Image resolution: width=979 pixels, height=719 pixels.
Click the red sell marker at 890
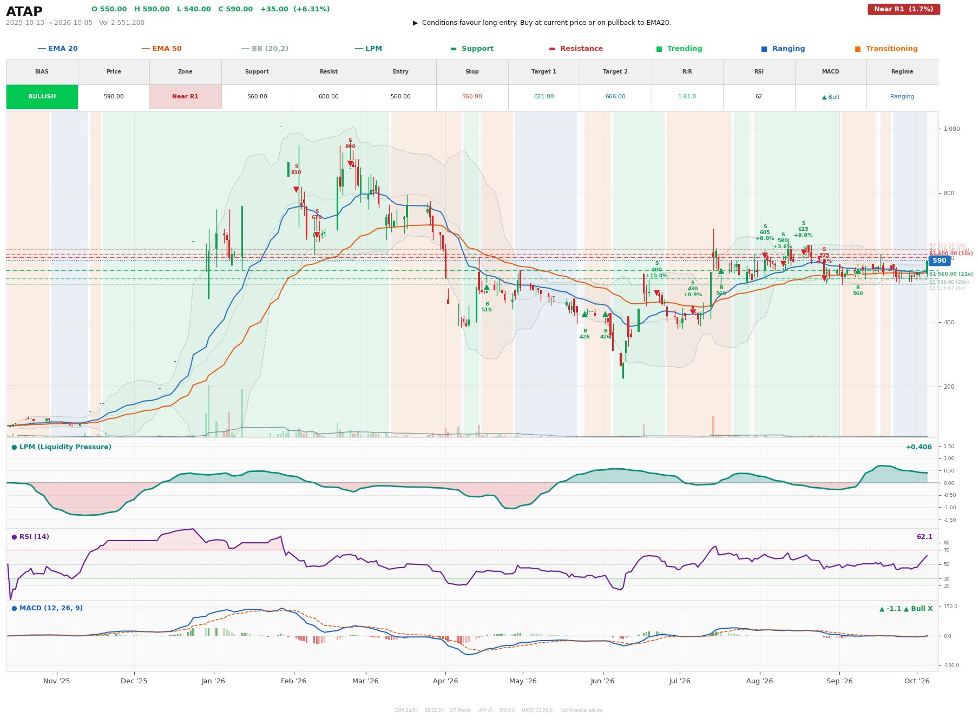pos(350,163)
